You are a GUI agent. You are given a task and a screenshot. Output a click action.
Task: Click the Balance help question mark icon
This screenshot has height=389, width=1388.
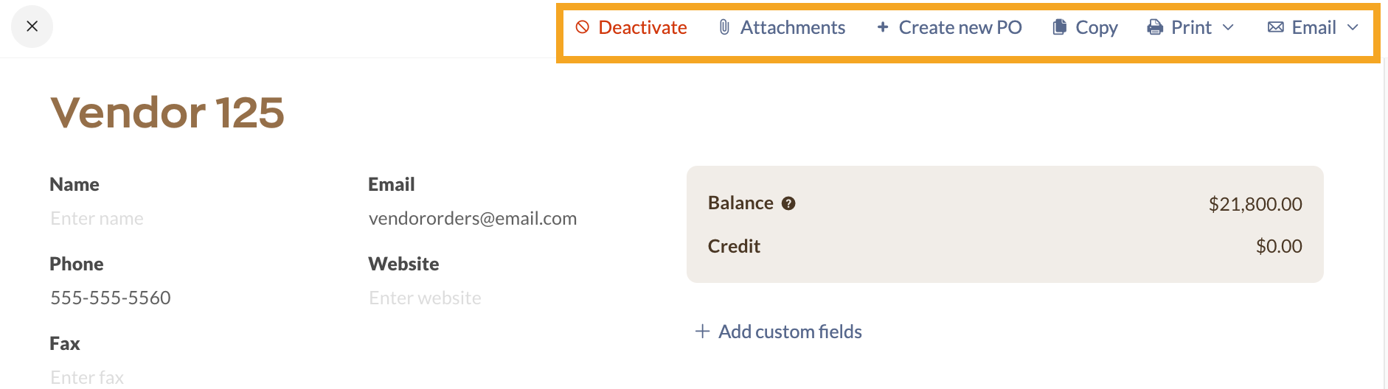[788, 203]
